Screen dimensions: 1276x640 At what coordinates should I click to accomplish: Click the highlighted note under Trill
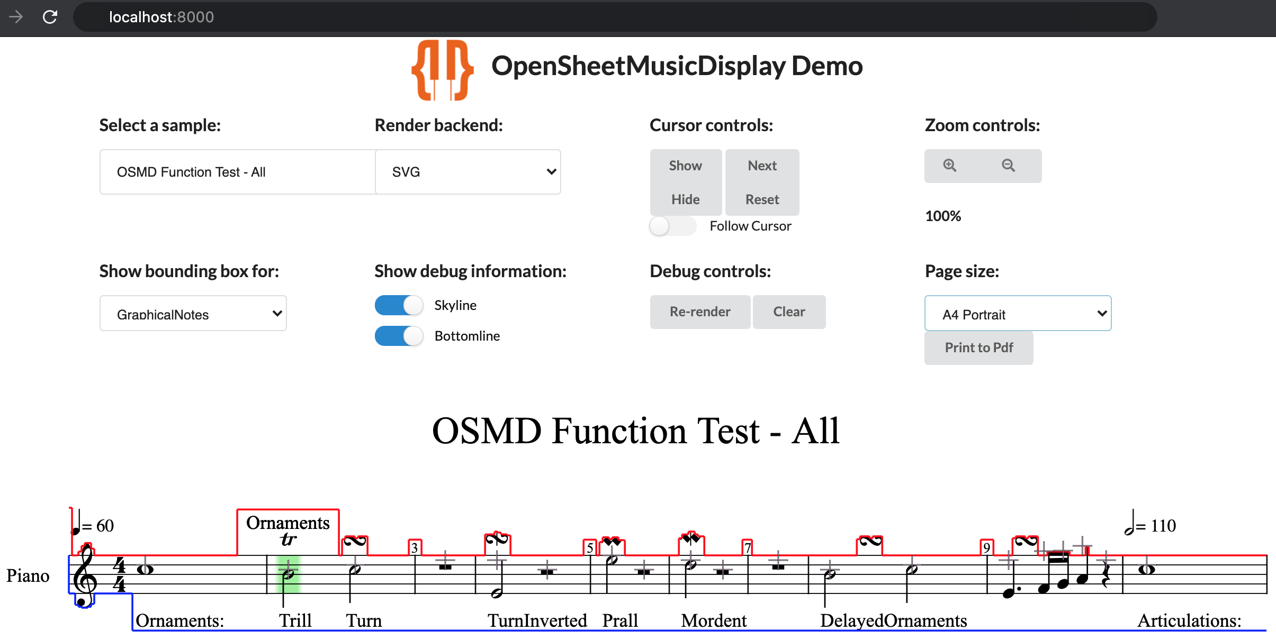click(288, 574)
